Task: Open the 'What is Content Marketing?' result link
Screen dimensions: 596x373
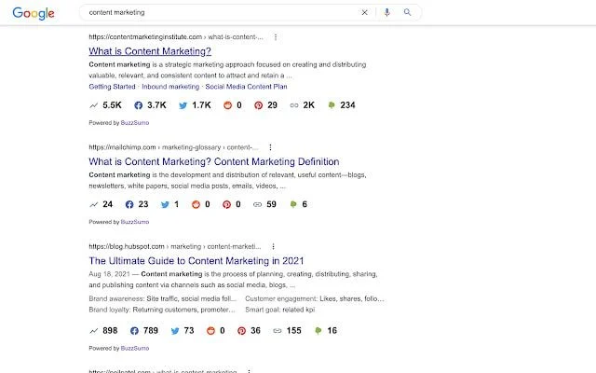Action: click(150, 51)
